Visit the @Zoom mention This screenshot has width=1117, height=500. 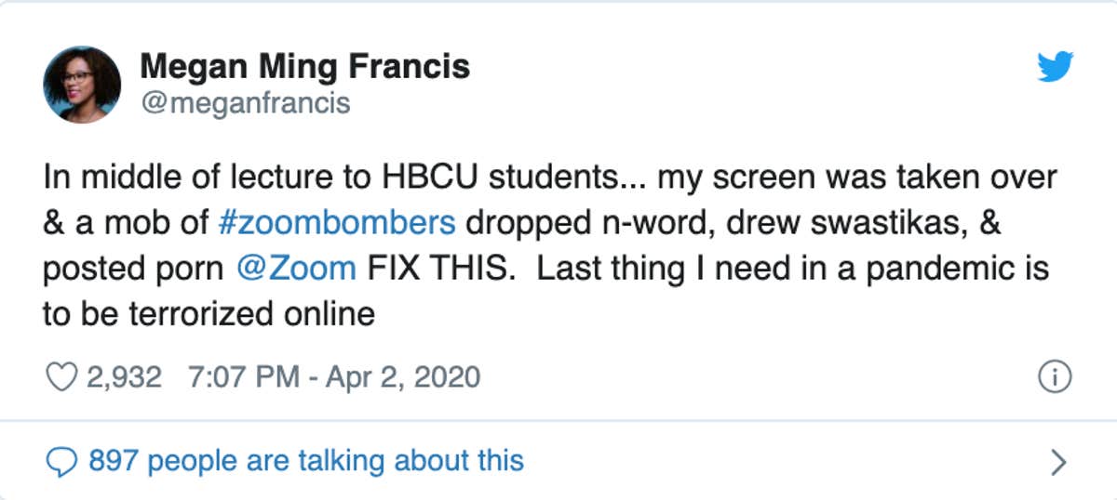click(296, 268)
